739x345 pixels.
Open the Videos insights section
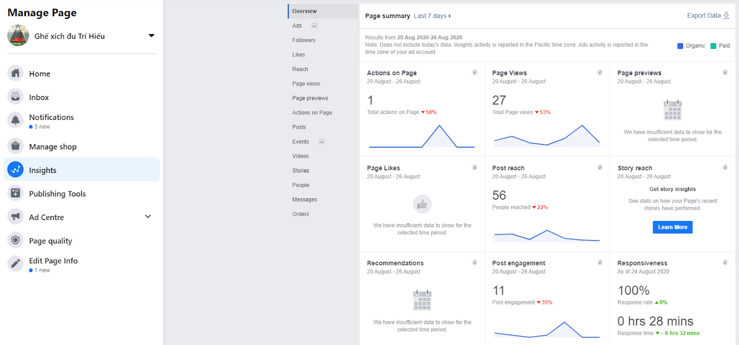tap(301, 156)
